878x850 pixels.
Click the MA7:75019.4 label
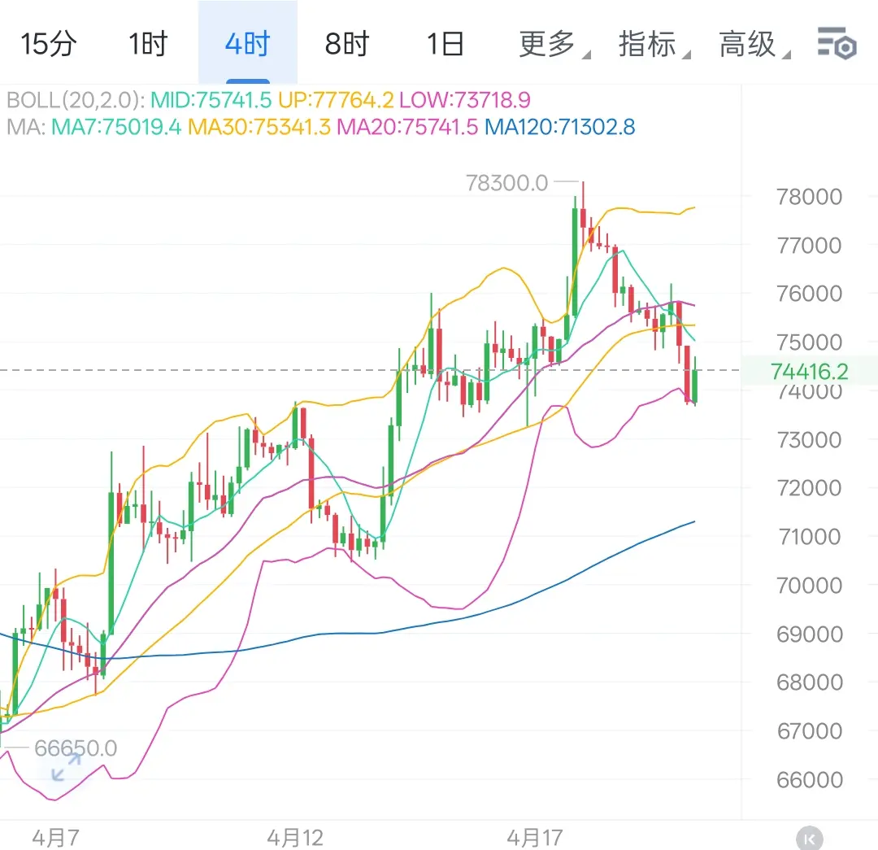pyautogui.click(x=116, y=127)
